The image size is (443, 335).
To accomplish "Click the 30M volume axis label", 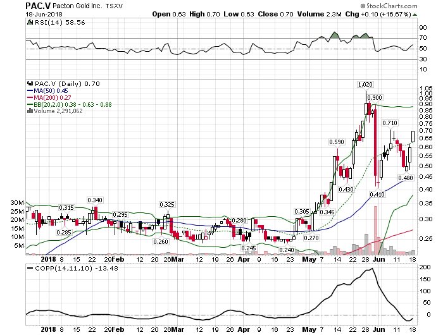I will point(17,203).
